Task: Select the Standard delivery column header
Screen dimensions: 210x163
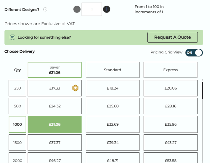Action: [113, 70]
